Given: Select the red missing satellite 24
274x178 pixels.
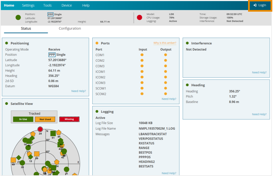Looking at the screenshot, I should [x=40, y=129].
